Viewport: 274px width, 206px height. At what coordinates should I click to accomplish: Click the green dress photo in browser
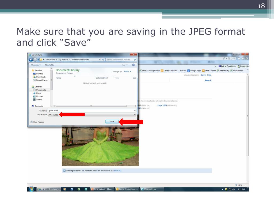point(100,146)
